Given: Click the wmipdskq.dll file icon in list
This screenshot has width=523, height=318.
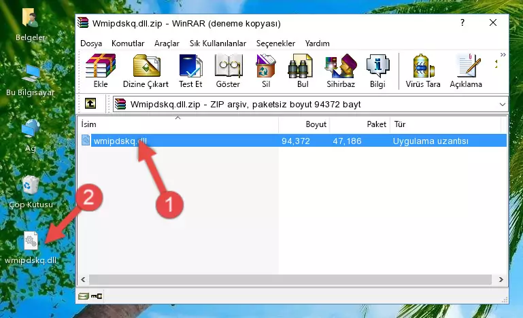Looking at the screenshot, I should coord(86,141).
